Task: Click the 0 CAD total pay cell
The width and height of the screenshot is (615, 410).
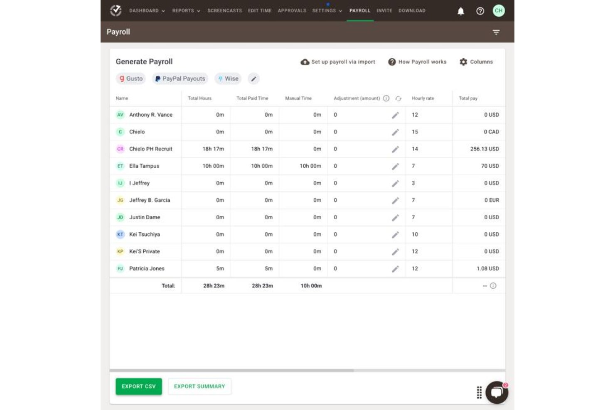Action: click(x=491, y=132)
